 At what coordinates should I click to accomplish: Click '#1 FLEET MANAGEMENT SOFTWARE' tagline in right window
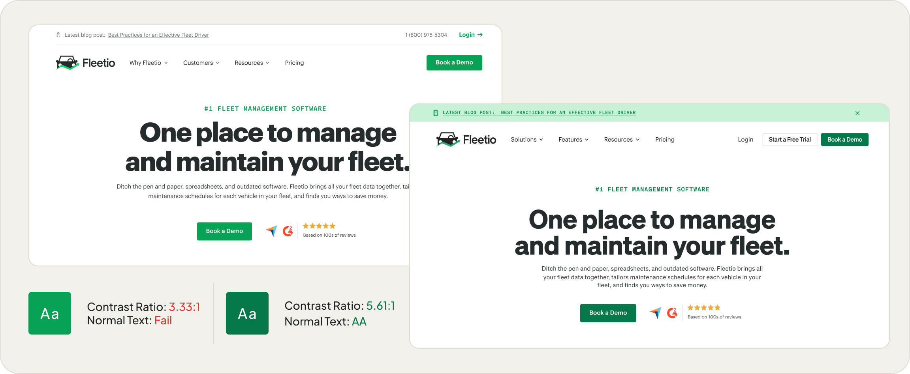652,189
